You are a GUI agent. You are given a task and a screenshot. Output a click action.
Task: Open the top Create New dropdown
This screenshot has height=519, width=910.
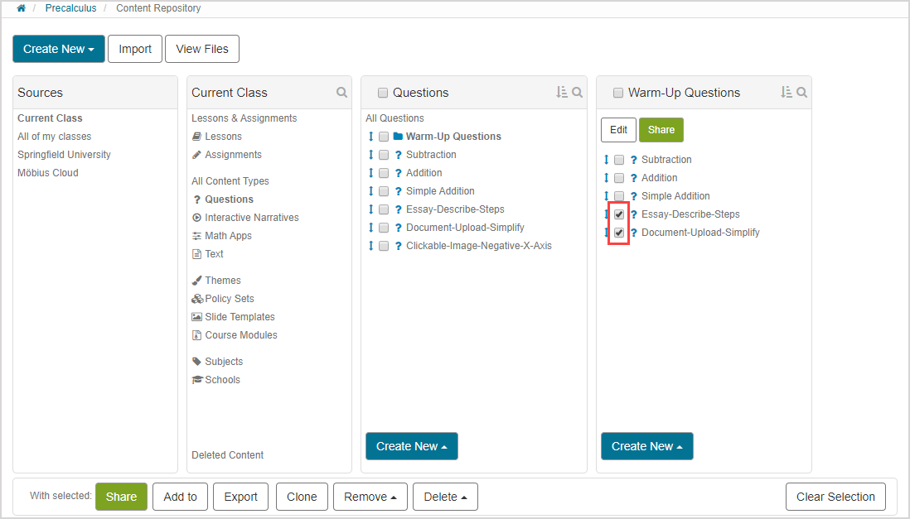59,49
